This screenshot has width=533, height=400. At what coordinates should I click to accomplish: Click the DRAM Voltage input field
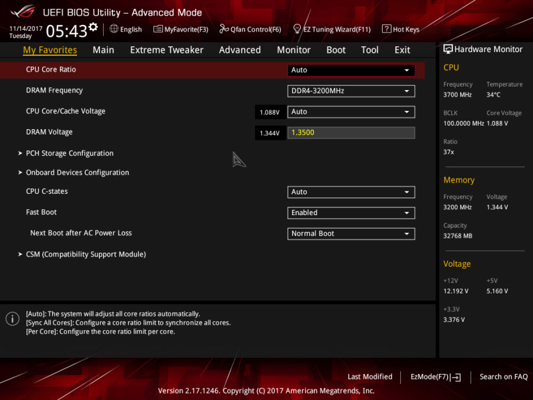point(351,133)
